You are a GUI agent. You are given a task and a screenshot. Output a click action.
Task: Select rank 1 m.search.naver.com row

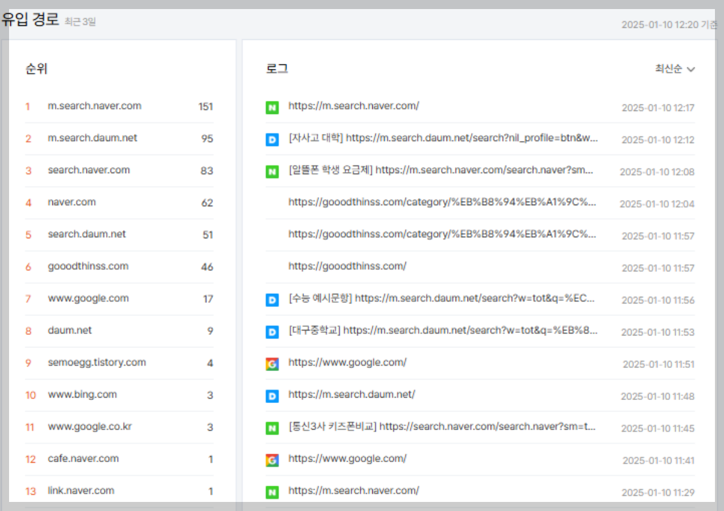tap(119, 106)
